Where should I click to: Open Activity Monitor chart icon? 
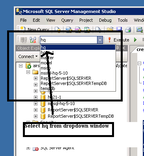(x=140, y=30)
